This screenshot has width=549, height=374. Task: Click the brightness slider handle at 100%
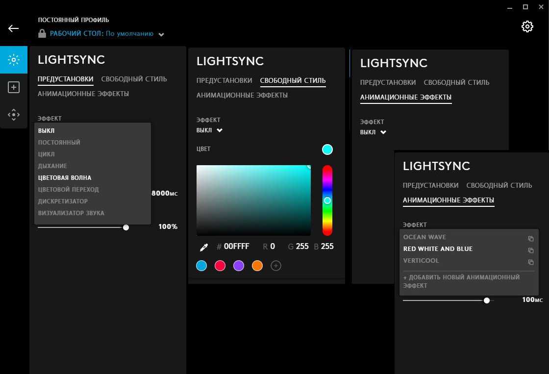[x=126, y=227]
